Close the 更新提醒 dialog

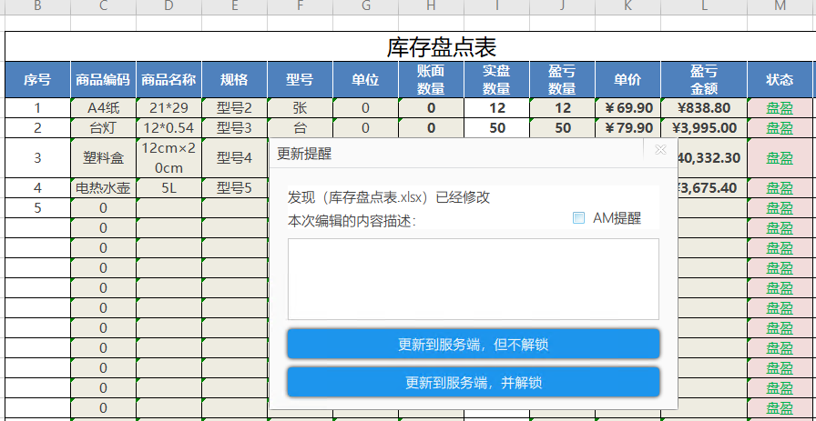coord(660,150)
